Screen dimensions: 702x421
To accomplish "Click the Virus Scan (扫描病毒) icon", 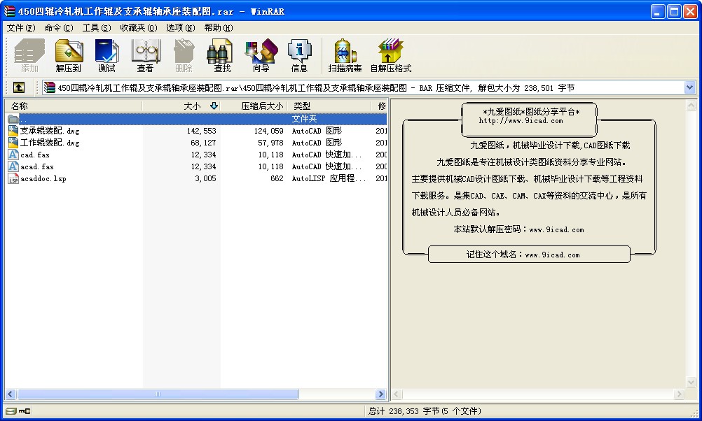I will [345, 56].
